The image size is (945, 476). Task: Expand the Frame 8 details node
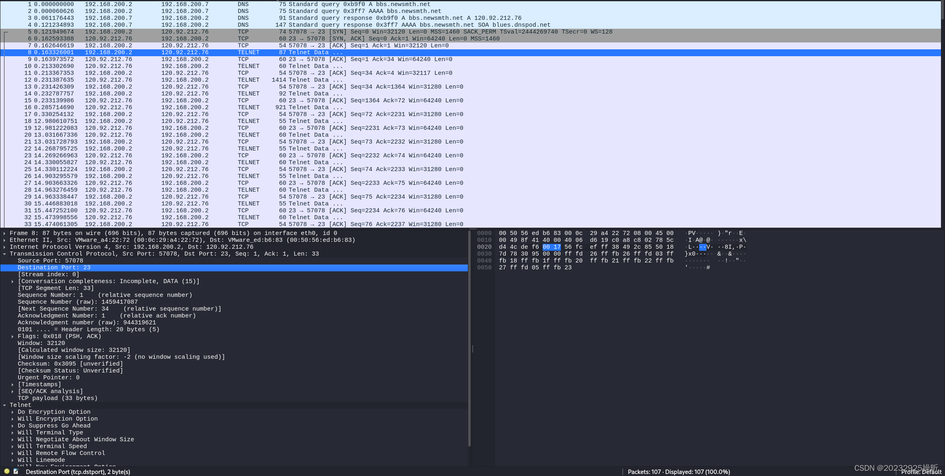point(4,233)
